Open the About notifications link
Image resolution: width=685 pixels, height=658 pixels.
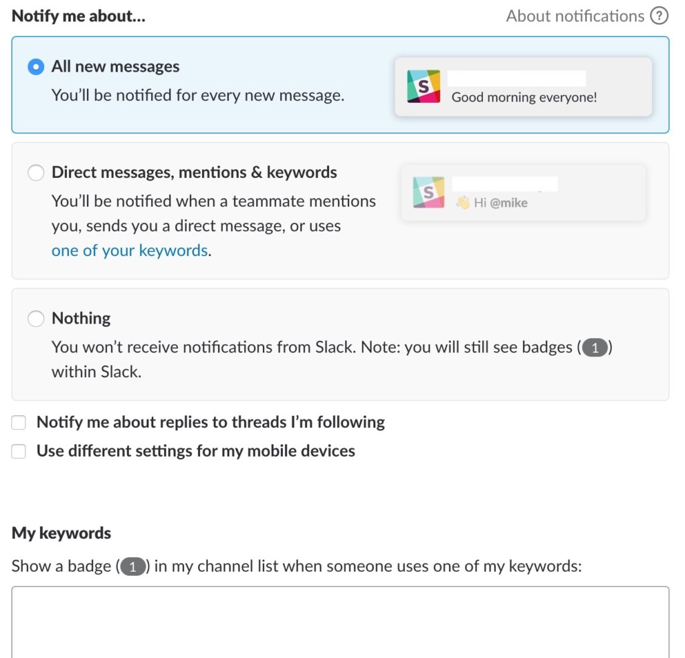point(575,16)
